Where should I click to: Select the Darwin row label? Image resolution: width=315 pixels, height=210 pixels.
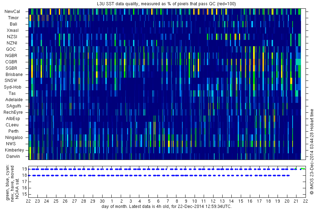coord(13,156)
